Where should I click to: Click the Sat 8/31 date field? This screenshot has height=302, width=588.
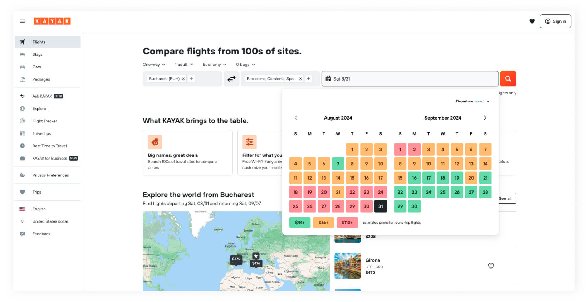[x=410, y=79]
